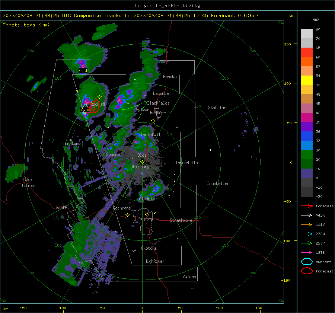The image size is (335, 313).
Task: Click the asterisk marker above Limestone
Action: pos(70,140)
